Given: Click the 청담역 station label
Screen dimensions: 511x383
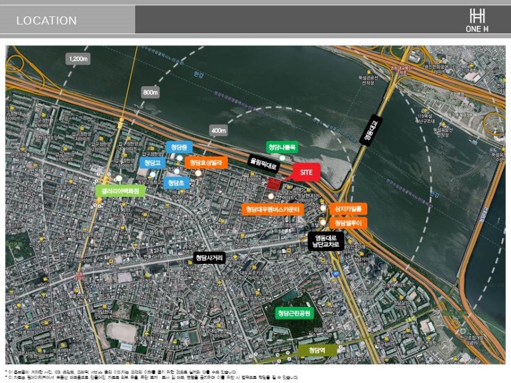Looking at the screenshot, I should (317, 351).
